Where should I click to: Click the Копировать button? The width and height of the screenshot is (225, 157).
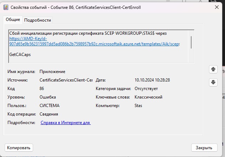(19, 147)
